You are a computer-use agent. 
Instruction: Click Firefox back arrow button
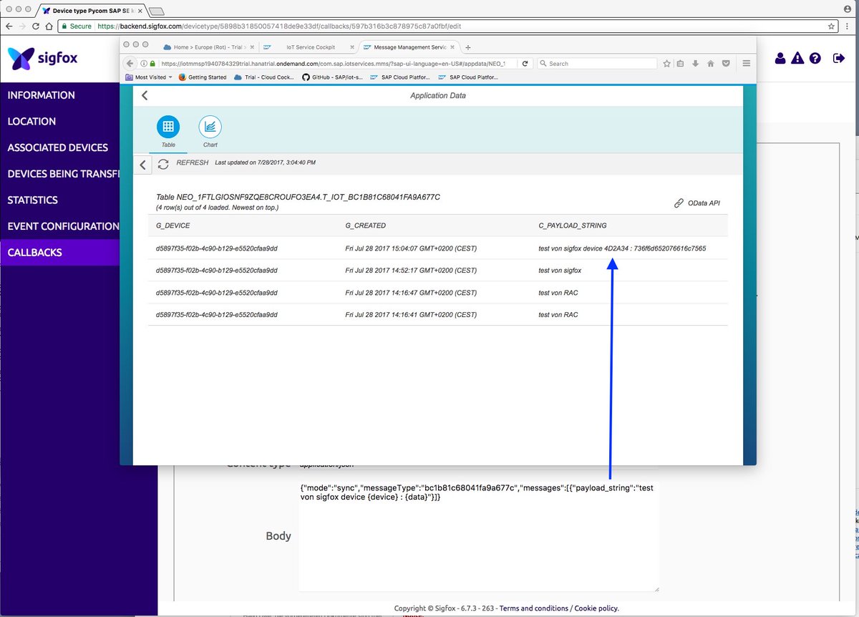click(x=130, y=64)
